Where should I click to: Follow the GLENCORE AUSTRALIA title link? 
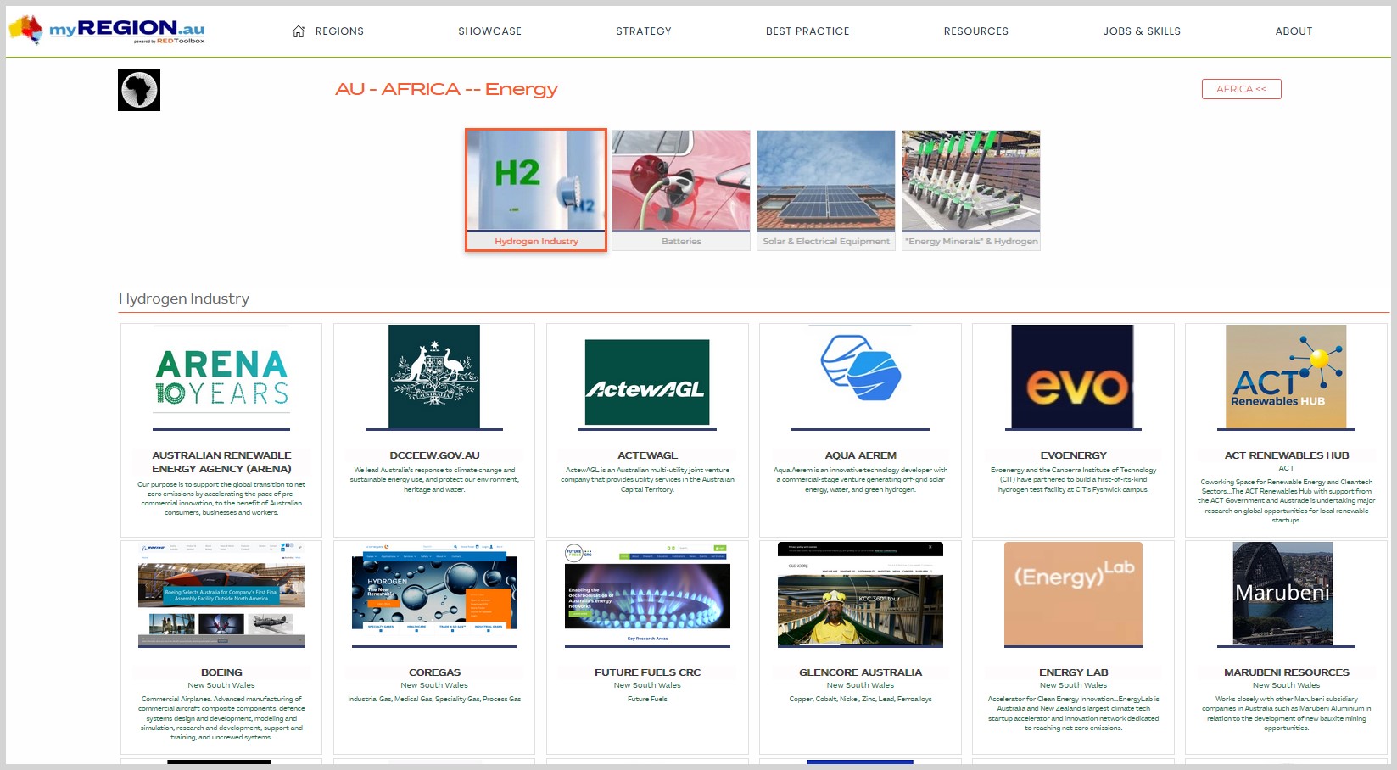pos(860,672)
